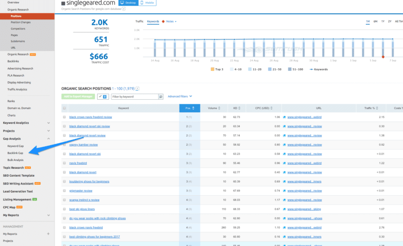The image size is (403, 246).
Task: Expand the Projects sidebar section
Action: point(49,131)
